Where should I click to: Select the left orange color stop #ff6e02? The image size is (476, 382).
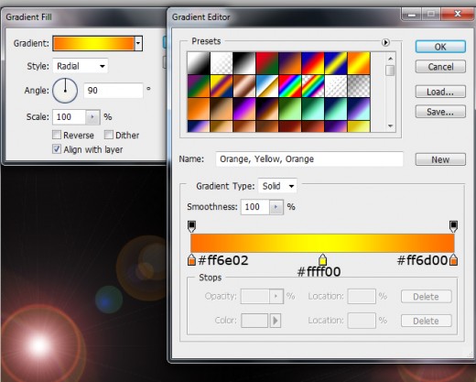click(x=191, y=260)
